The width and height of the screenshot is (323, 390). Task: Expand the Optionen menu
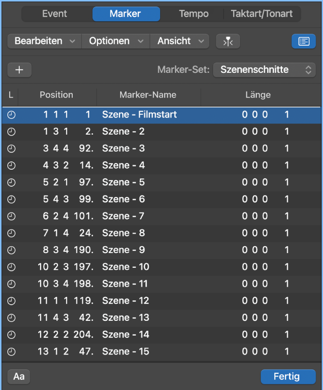[115, 41]
